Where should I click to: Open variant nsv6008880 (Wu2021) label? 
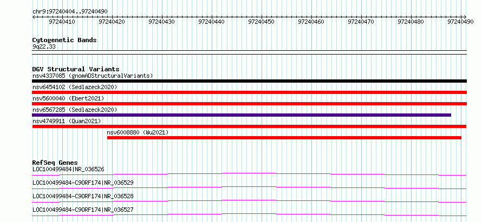pos(138,132)
